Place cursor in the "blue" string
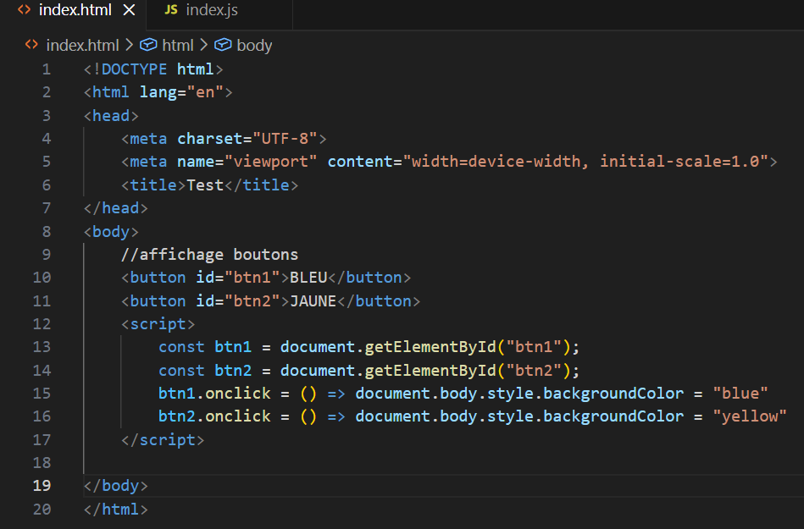The width and height of the screenshot is (804, 529). pos(740,393)
